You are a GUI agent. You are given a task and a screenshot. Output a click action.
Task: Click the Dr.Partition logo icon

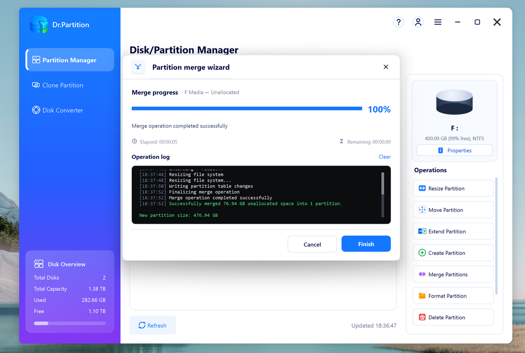pos(39,24)
